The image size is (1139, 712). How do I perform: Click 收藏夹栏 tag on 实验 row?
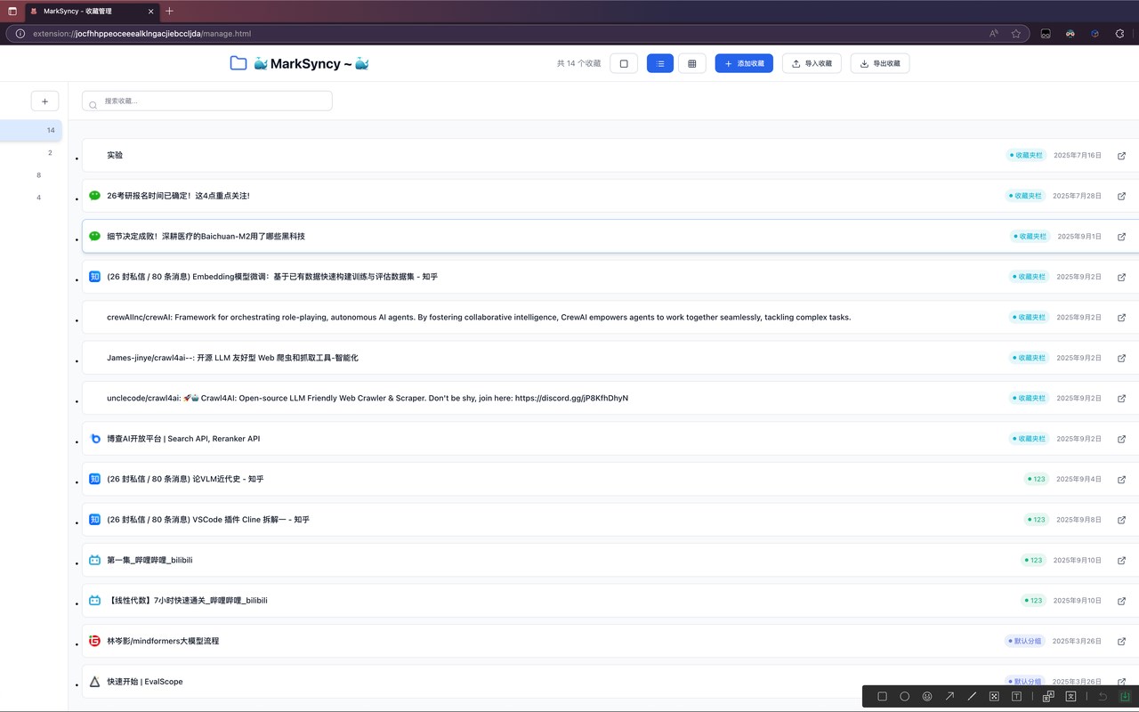[x=1026, y=156]
